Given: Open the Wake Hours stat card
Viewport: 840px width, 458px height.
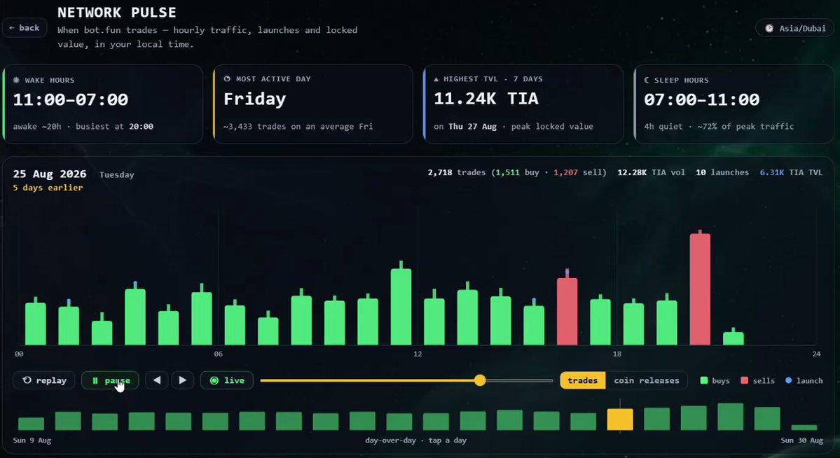Looking at the screenshot, I should pos(104,104).
